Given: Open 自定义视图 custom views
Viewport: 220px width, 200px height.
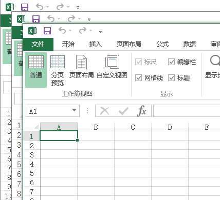Looking at the screenshot, I should point(112,67).
